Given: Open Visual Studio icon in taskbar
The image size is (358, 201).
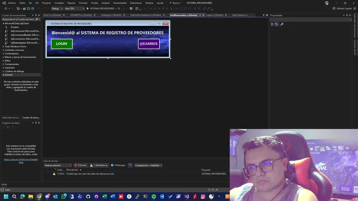Looking at the screenshot, I should (187, 197).
